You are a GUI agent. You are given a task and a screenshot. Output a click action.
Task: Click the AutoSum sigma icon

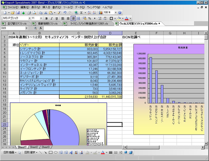coord(81,13)
